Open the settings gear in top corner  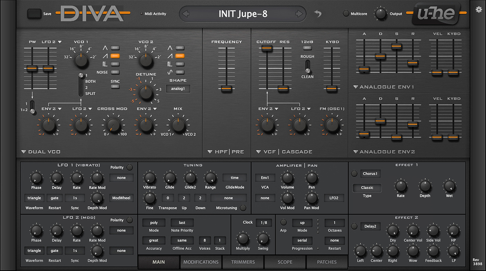tap(478, 9)
